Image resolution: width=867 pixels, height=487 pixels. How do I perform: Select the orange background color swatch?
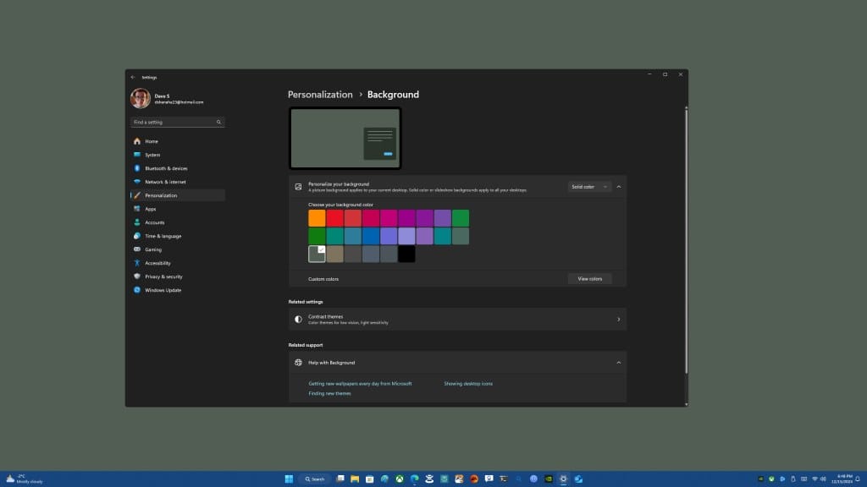click(x=317, y=217)
